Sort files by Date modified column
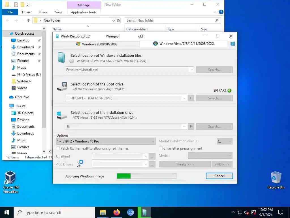This screenshot has height=218, width=290. 137,29
